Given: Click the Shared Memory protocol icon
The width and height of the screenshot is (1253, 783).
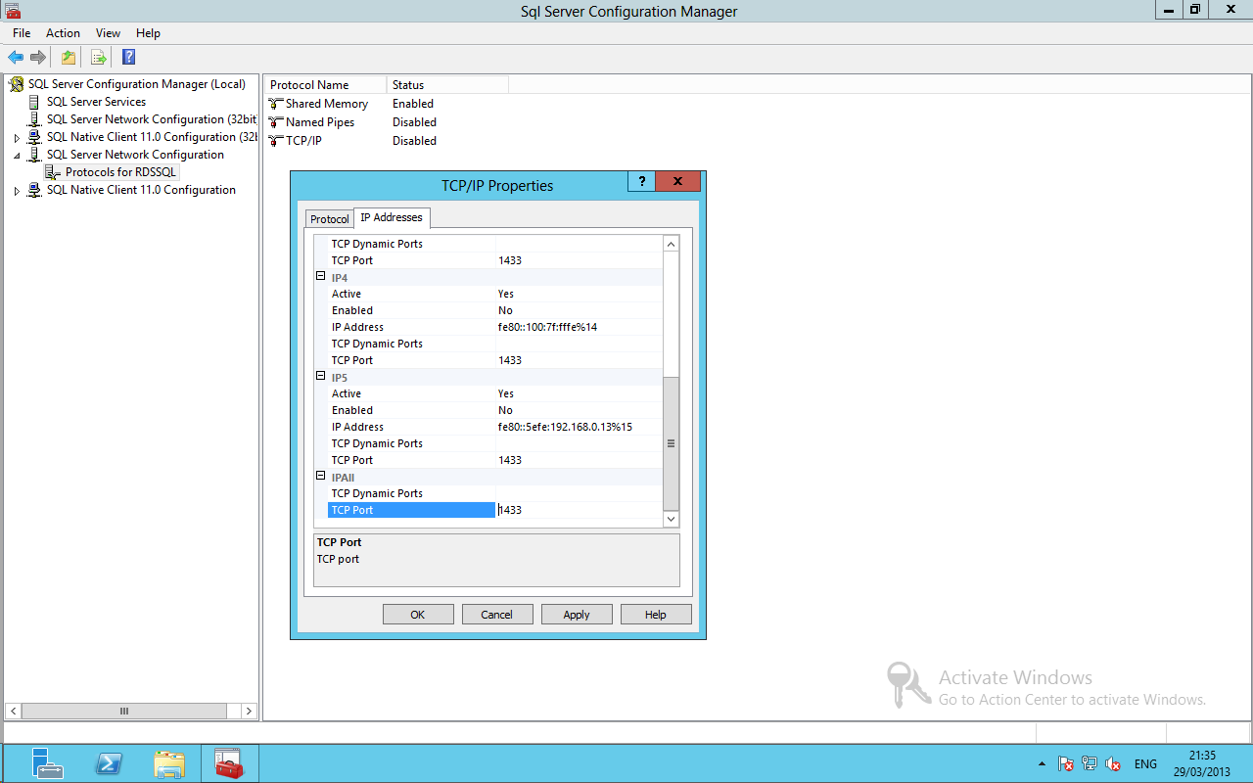Looking at the screenshot, I should [x=275, y=104].
